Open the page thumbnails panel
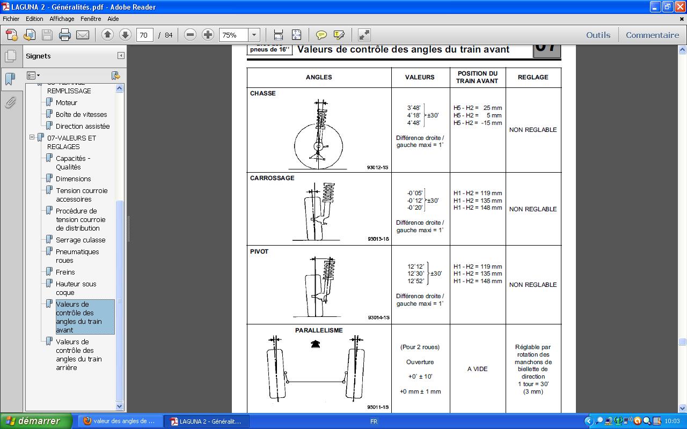The width and height of the screenshot is (687, 429). pos(10,56)
